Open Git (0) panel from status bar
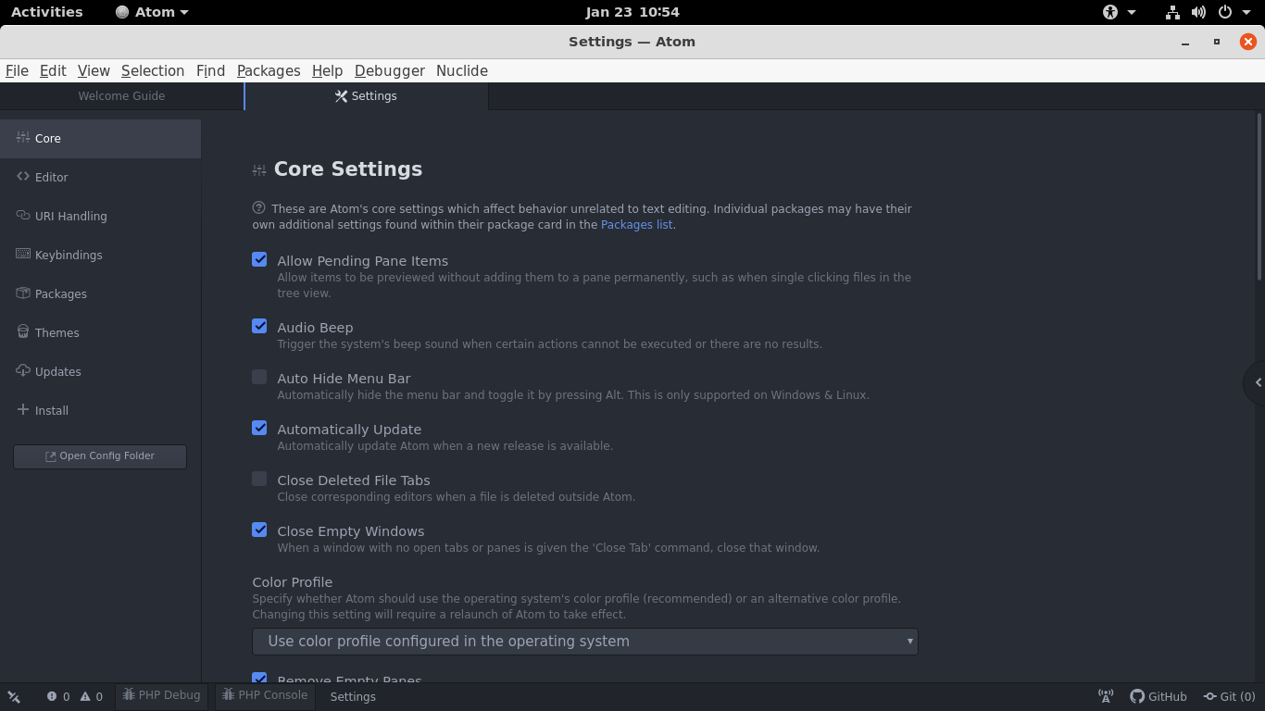 (x=1229, y=696)
